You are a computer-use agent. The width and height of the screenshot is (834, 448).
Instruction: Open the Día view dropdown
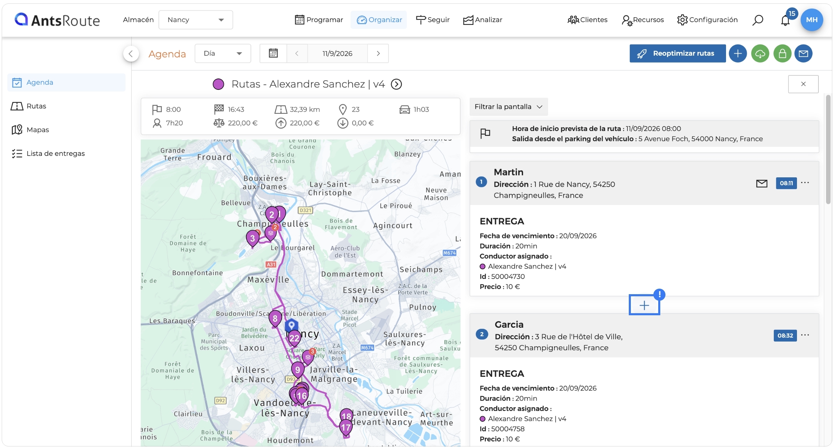[x=223, y=53]
